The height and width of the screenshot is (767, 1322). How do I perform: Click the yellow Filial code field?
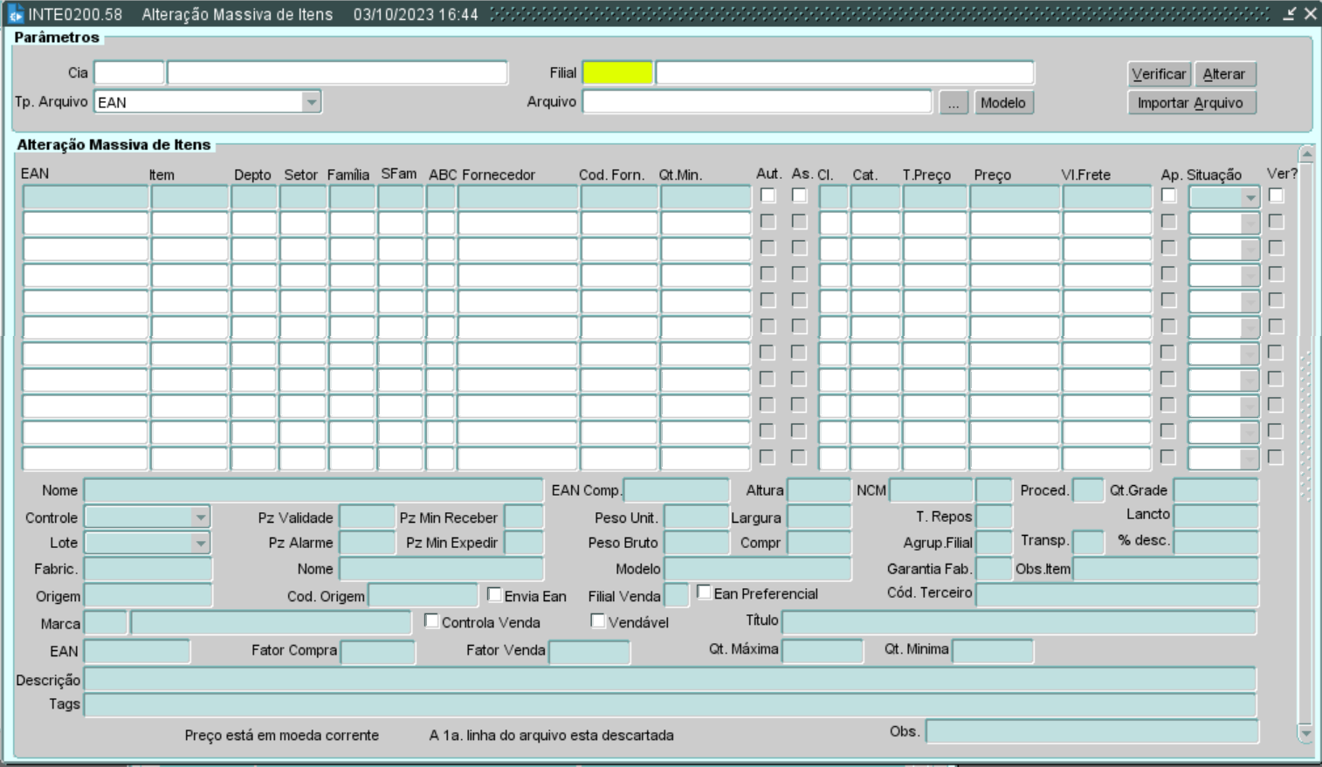(617, 73)
